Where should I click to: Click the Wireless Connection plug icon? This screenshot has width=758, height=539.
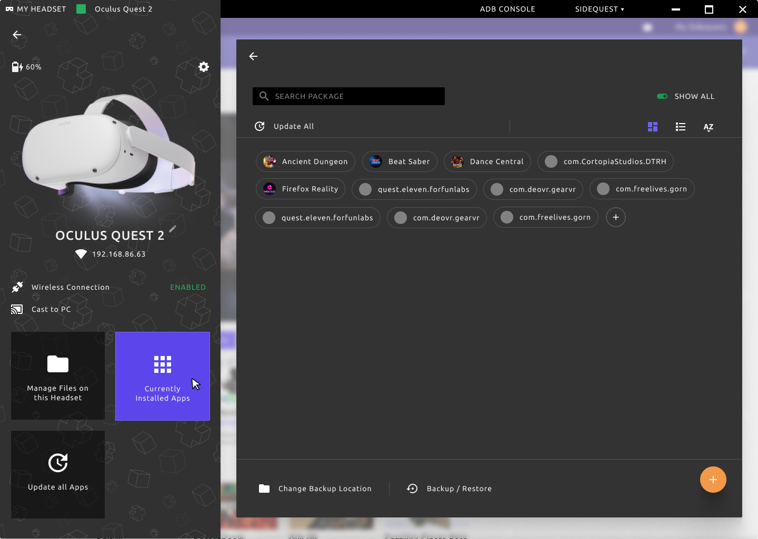(17, 287)
